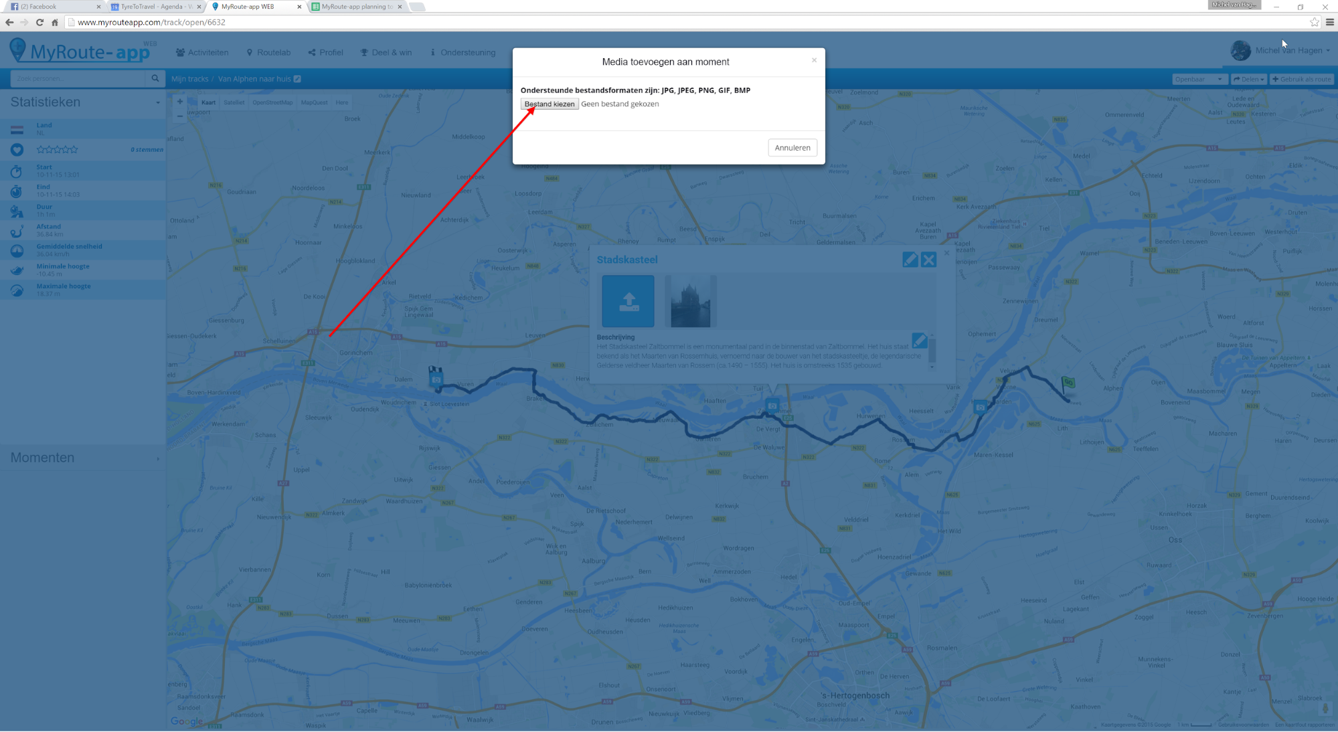The width and height of the screenshot is (1338, 732).
Task: Click the edit pencil next to Stadskasteel title
Action: pyautogui.click(x=910, y=260)
